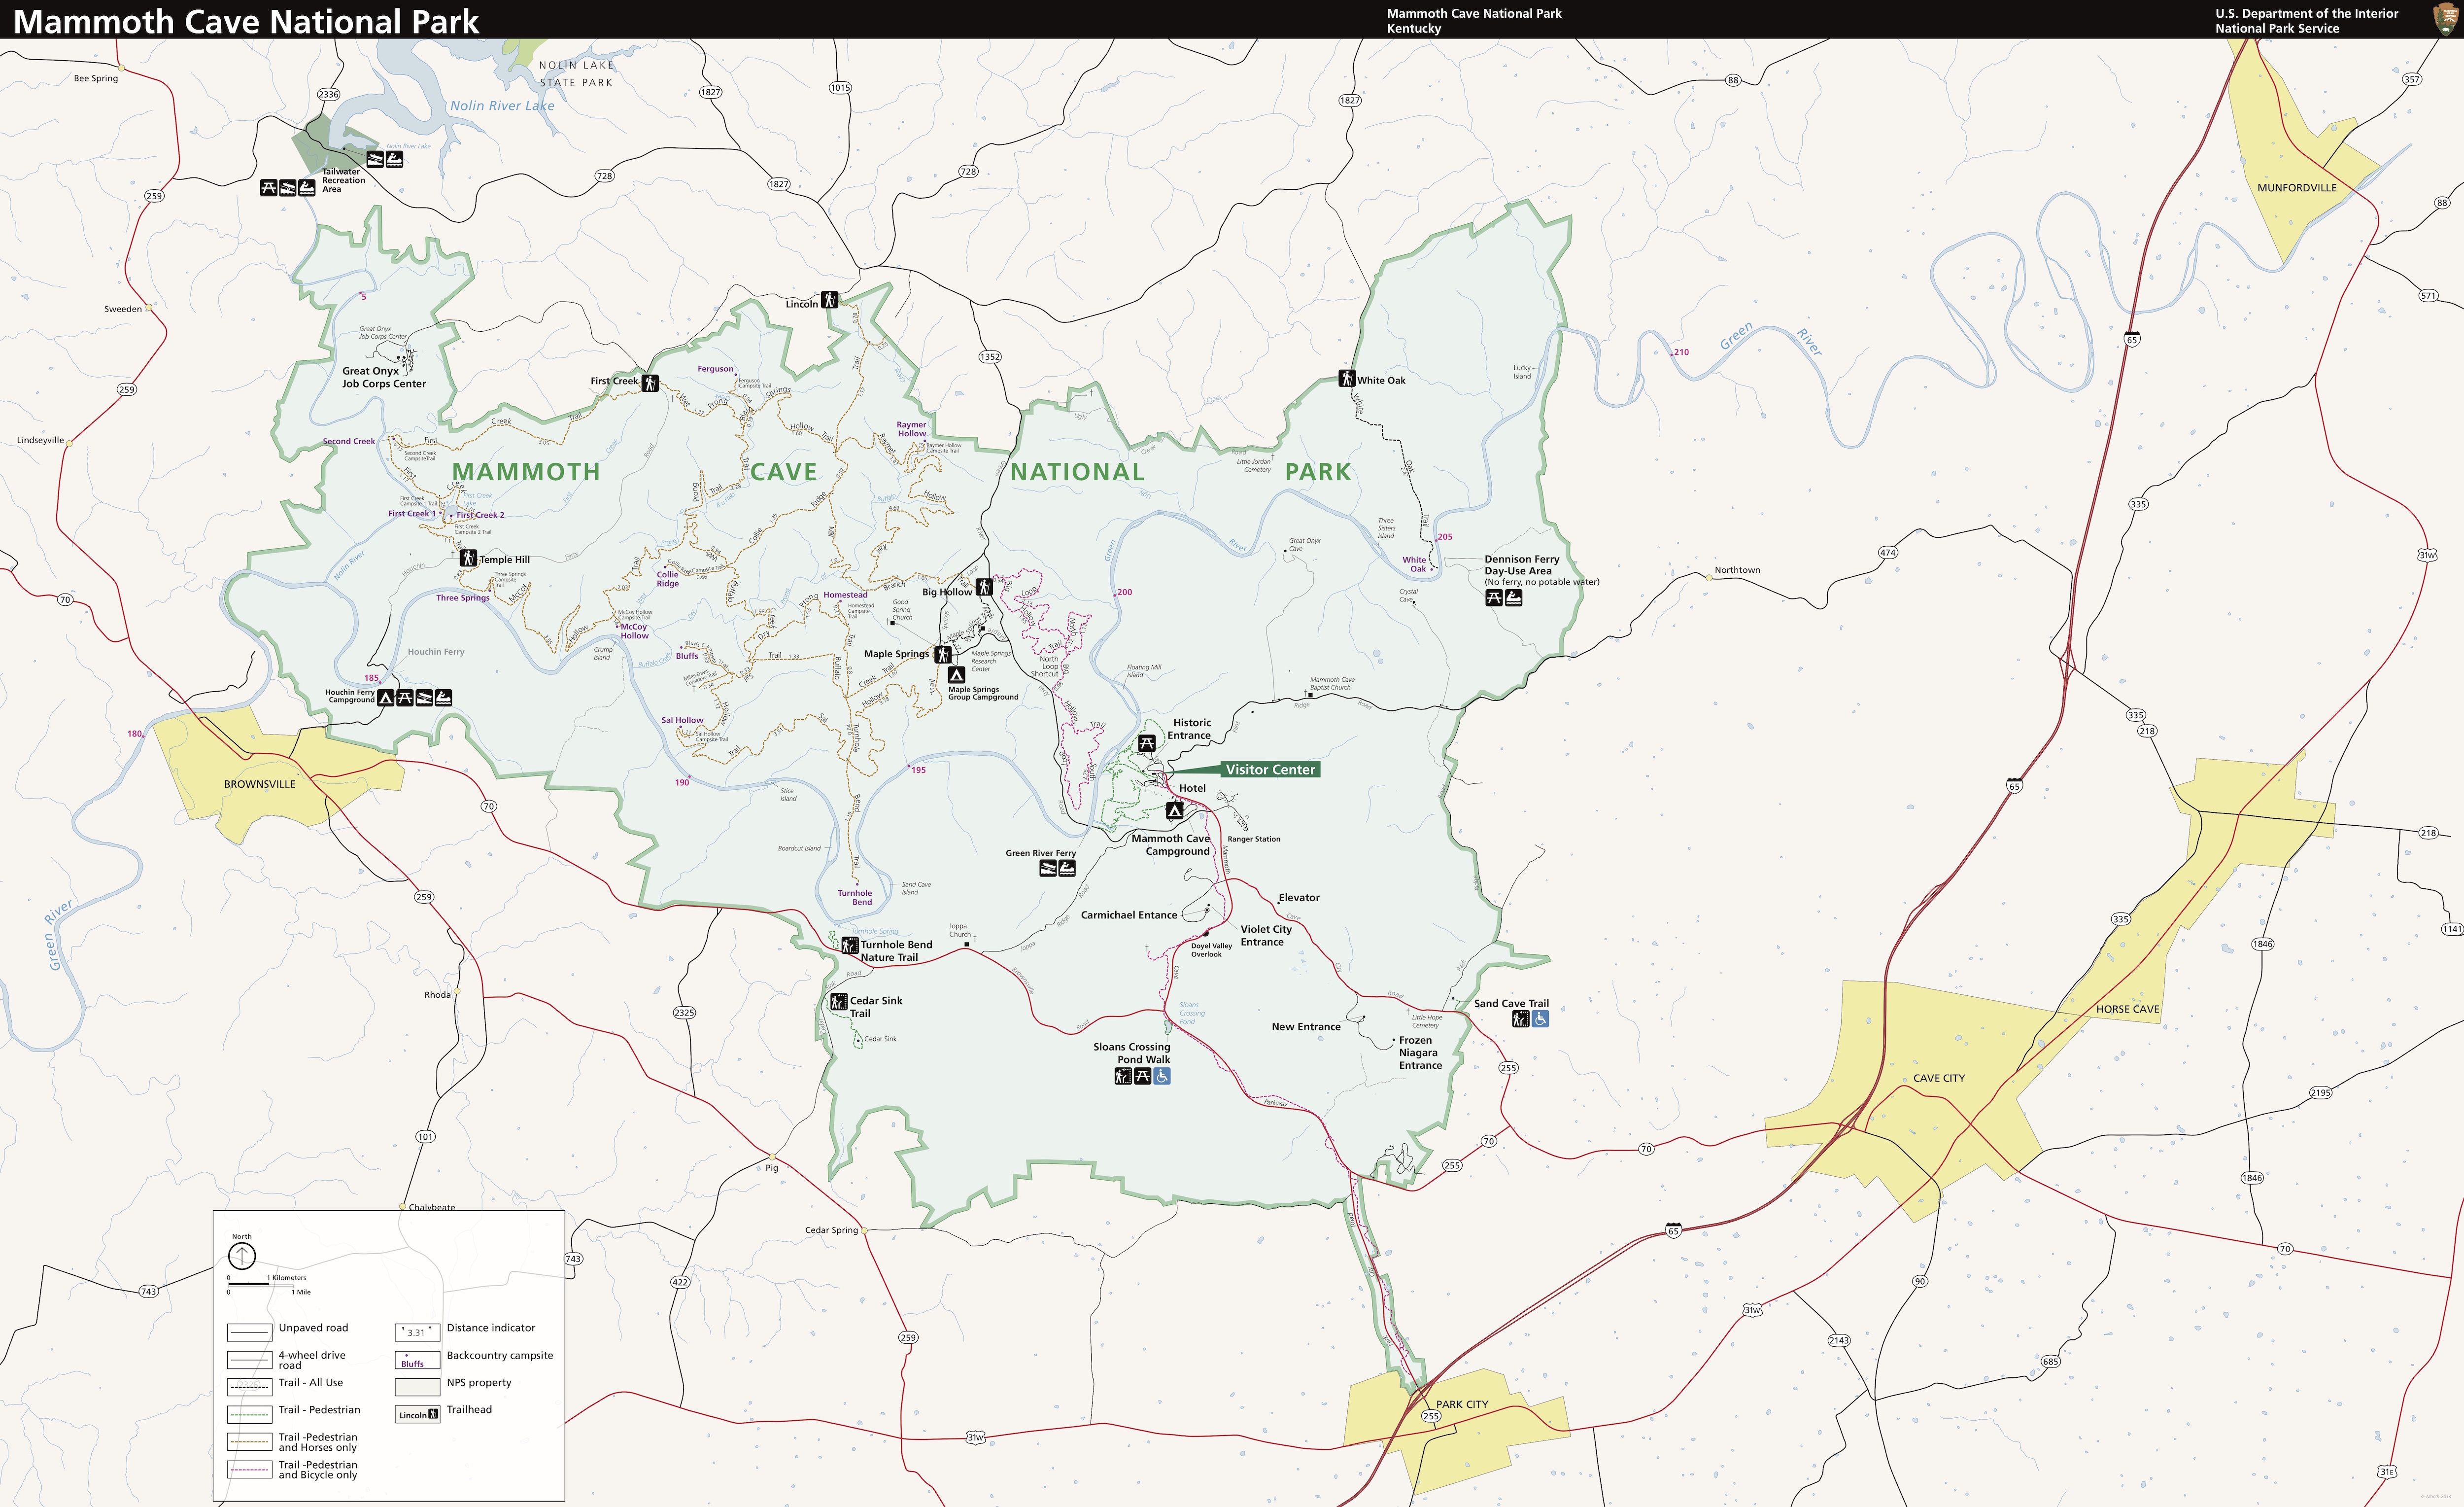Click the Sloans Crossing Pond Walk hiker icon
2464x1507 pixels.
1123,1077
